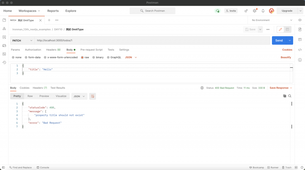Open APIs sidebar icon
305x170 pixels.
click(4, 29)
